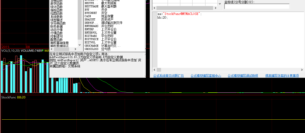Click the parameter grid horizontal scroll left arrow
305x133 pixels.
[x=154, y=8]
